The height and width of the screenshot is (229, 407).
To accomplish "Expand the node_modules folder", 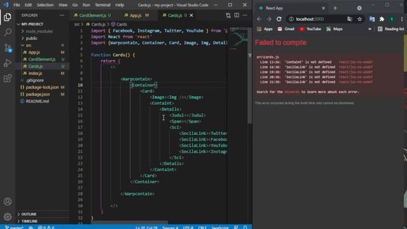I will click(x=39, y=31).
